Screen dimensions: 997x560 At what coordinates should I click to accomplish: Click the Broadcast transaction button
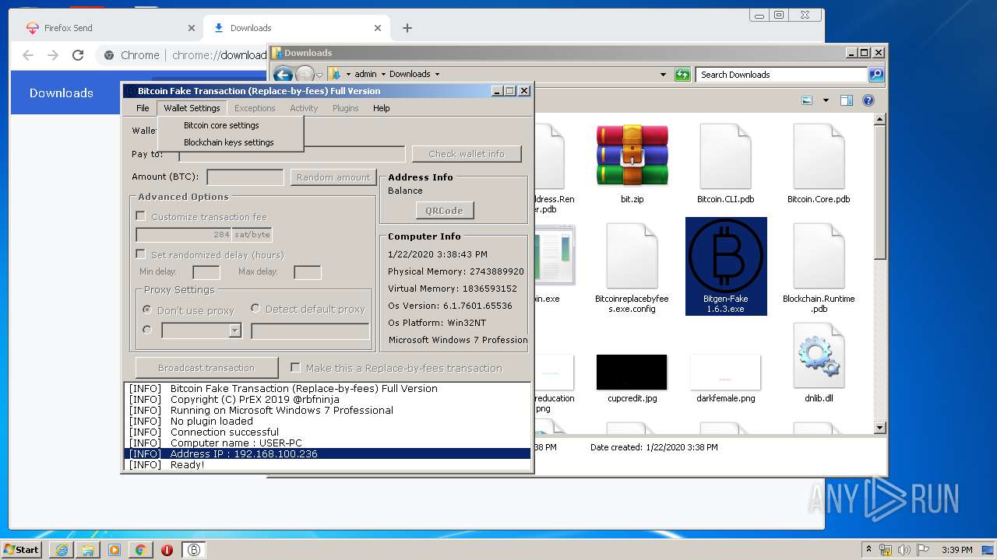[x=206, y=368]
